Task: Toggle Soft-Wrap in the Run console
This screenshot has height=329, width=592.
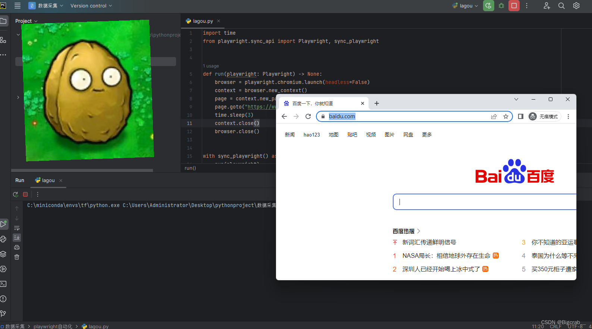Action: pyautogui.click(x=17, y=228)
